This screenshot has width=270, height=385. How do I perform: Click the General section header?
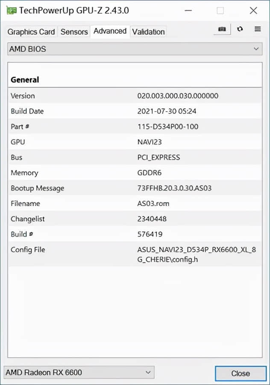[x=25, y=80]
